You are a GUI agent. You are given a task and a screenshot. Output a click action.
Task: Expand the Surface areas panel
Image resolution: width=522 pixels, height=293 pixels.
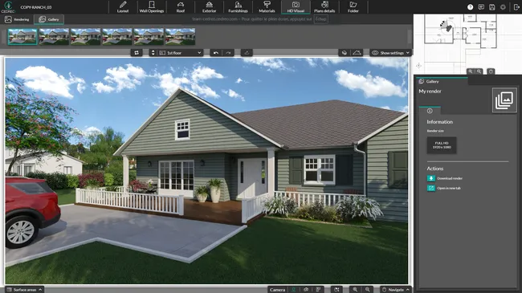point(24,290)
